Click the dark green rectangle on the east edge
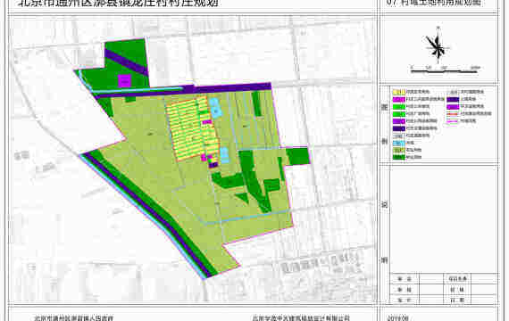 (x=298, y=156)
